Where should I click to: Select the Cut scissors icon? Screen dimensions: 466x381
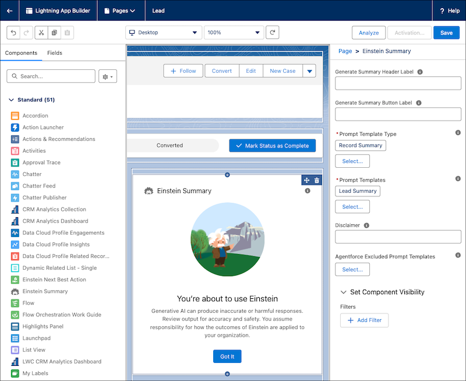pyautogui.click(x=41, y=33)
